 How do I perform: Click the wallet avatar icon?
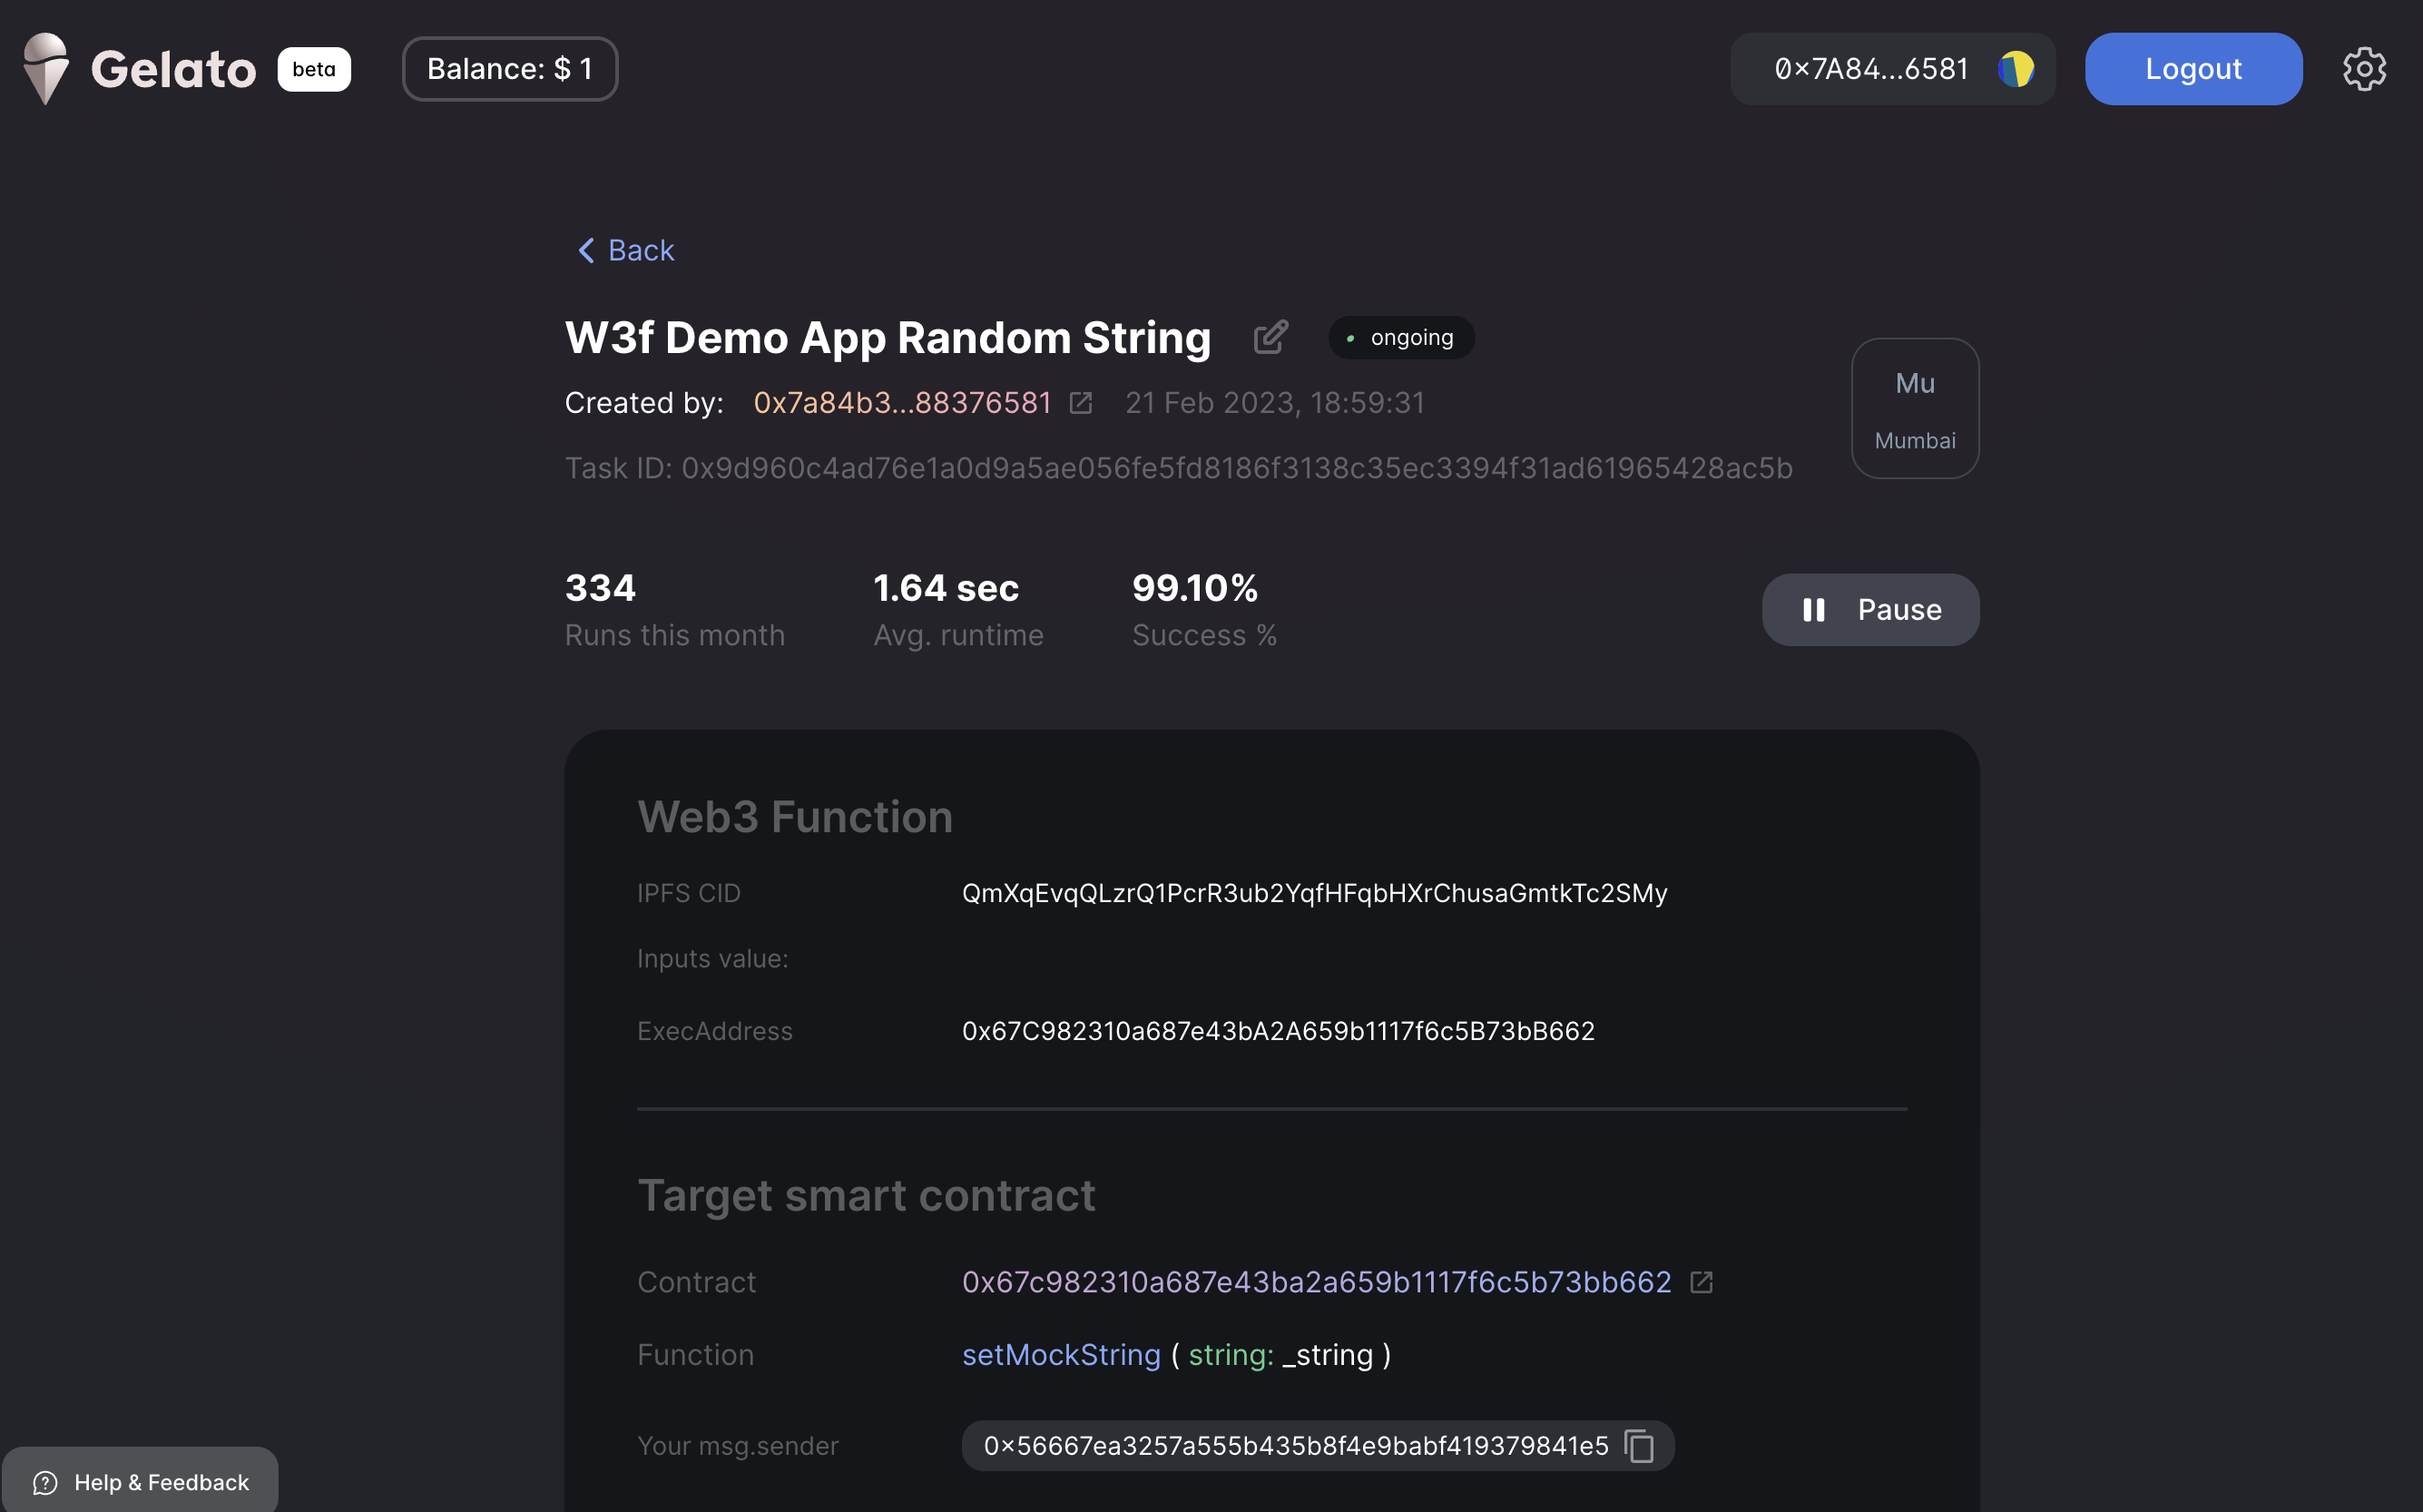[x=2015, y=69]
